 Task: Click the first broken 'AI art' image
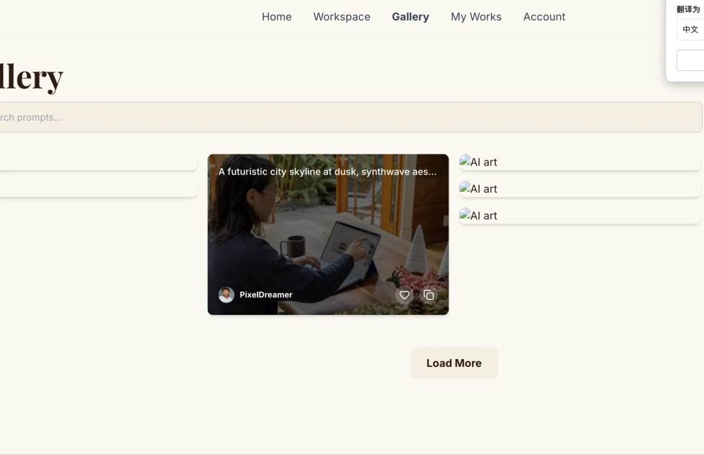point(478,162)
